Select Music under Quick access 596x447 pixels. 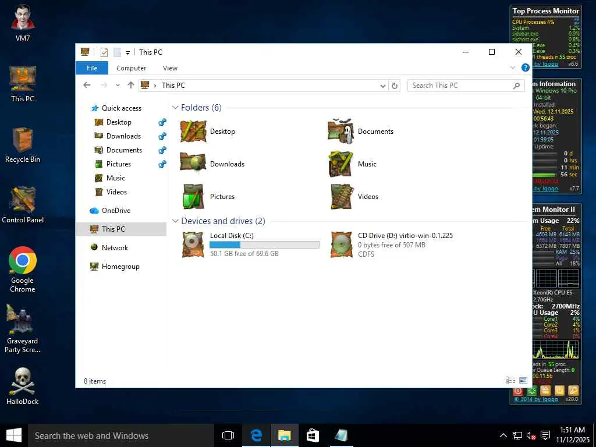(x=116, y=178)
